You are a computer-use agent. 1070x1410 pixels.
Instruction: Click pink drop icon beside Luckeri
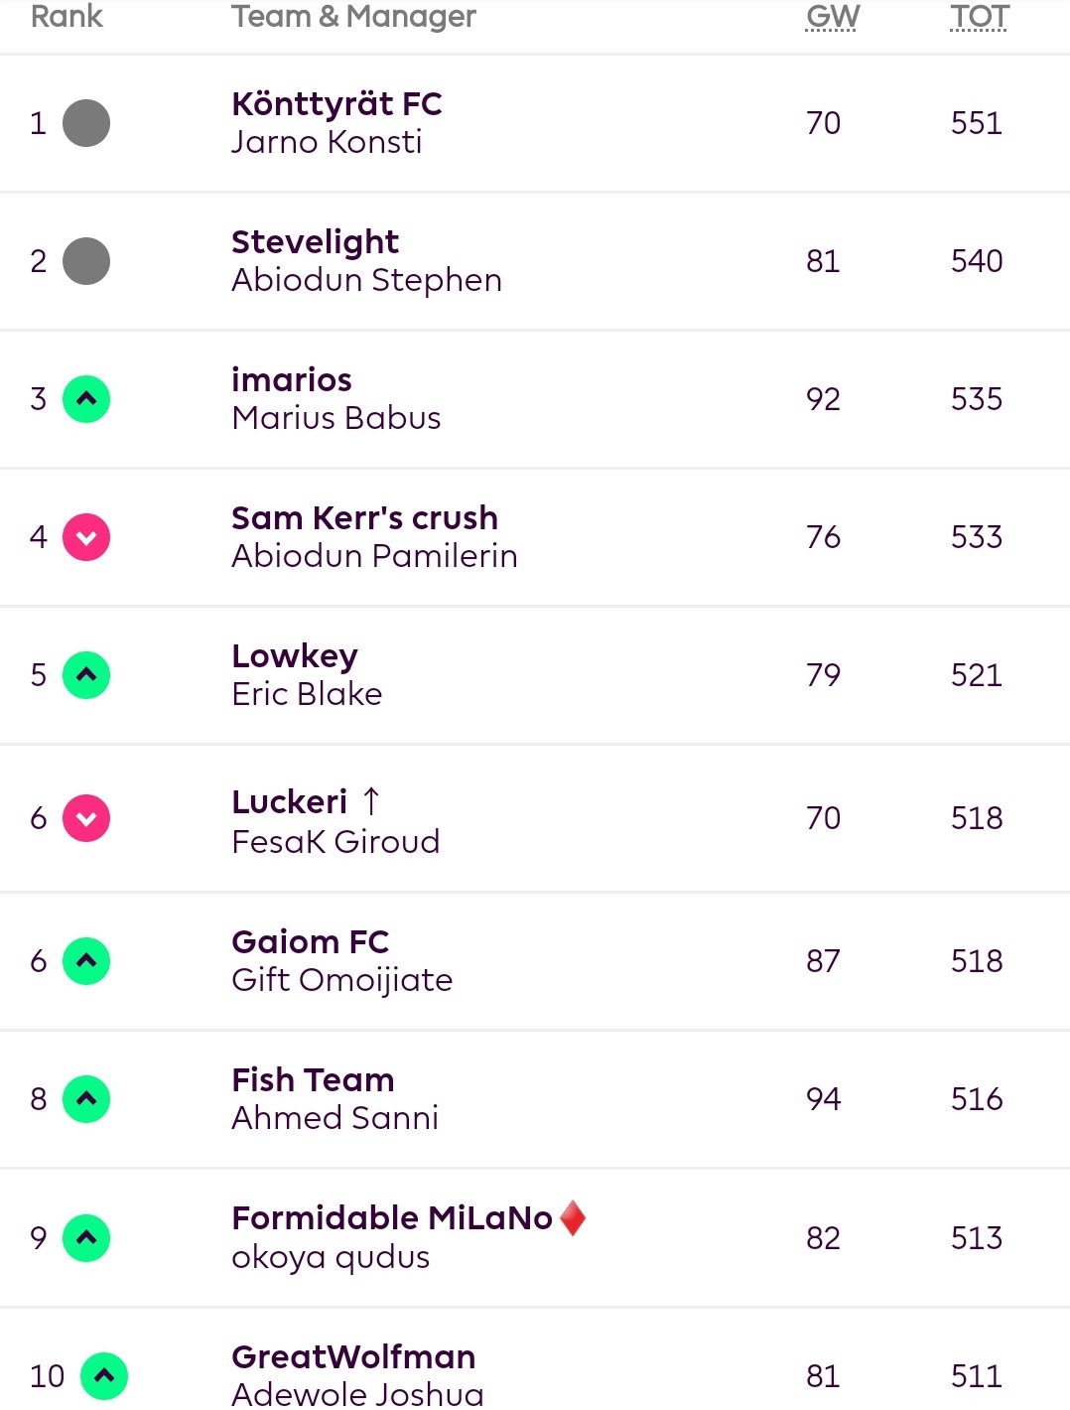pos(86,818)
